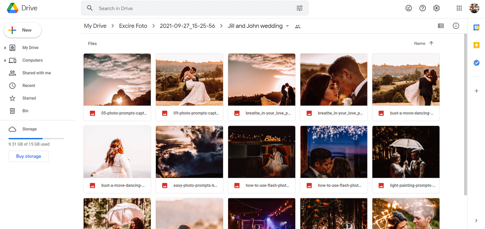This screenshot has width=485, height=229.
Task: Go to My Drive breadcrumb
Action: (x=95, y=26)
